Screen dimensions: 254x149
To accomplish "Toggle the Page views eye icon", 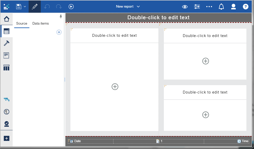I will (185, 7).
